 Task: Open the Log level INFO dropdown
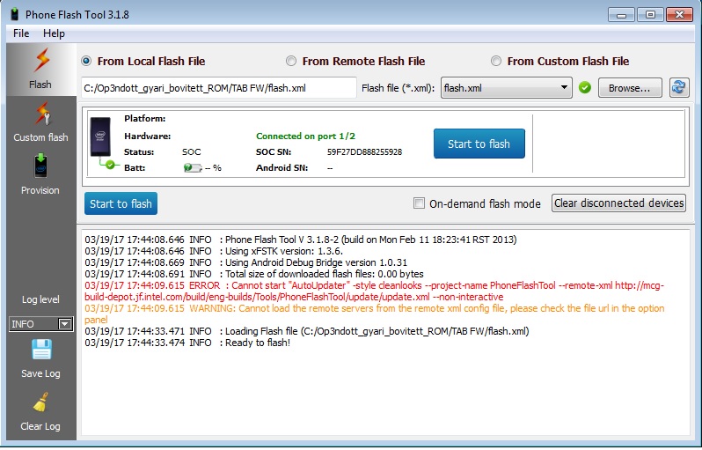click(x=41, y=323)
